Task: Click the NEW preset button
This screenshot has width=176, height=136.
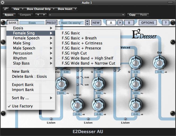Action: (96, 23)
